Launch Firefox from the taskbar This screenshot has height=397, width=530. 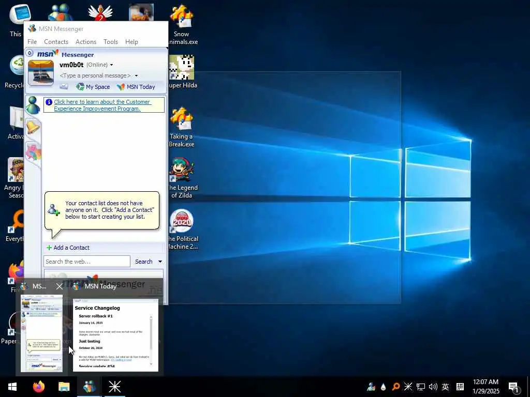38,387
